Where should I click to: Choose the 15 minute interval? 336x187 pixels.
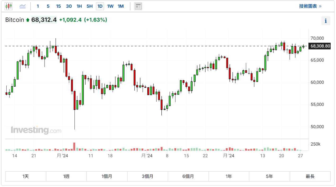58,6
